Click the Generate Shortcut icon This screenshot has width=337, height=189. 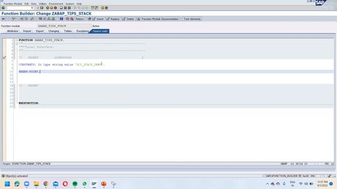97,8
